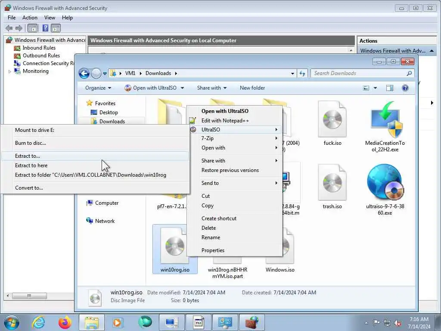Open recent locations dropdown arrow
Viewport: 441px width, 331px height.
[105, 74]
